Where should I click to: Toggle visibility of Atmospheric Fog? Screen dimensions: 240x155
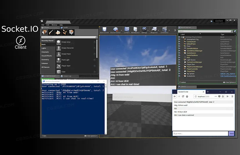tap(179, 39)
